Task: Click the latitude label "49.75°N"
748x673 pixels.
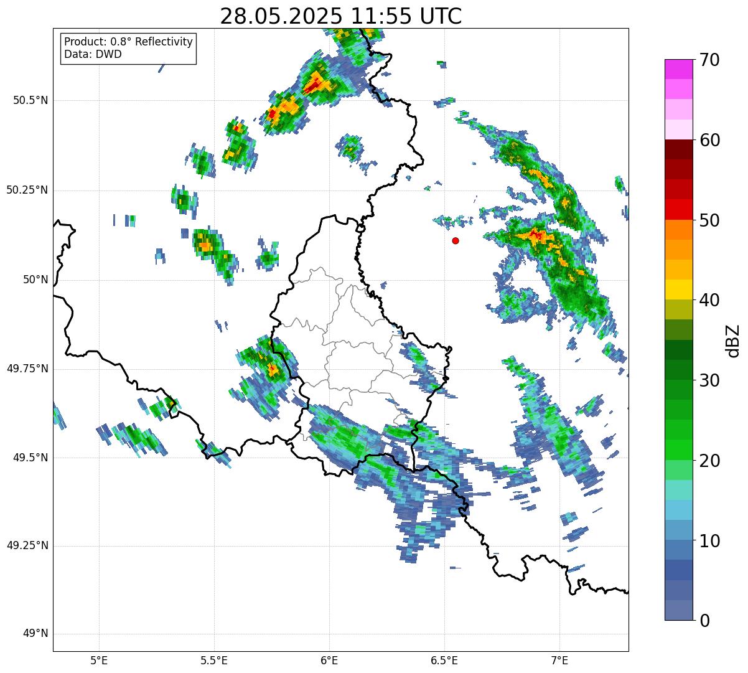Action: (27, 369)
